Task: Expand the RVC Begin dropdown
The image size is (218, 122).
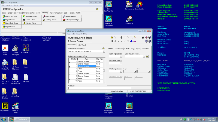Action: [x=135, y=71]
